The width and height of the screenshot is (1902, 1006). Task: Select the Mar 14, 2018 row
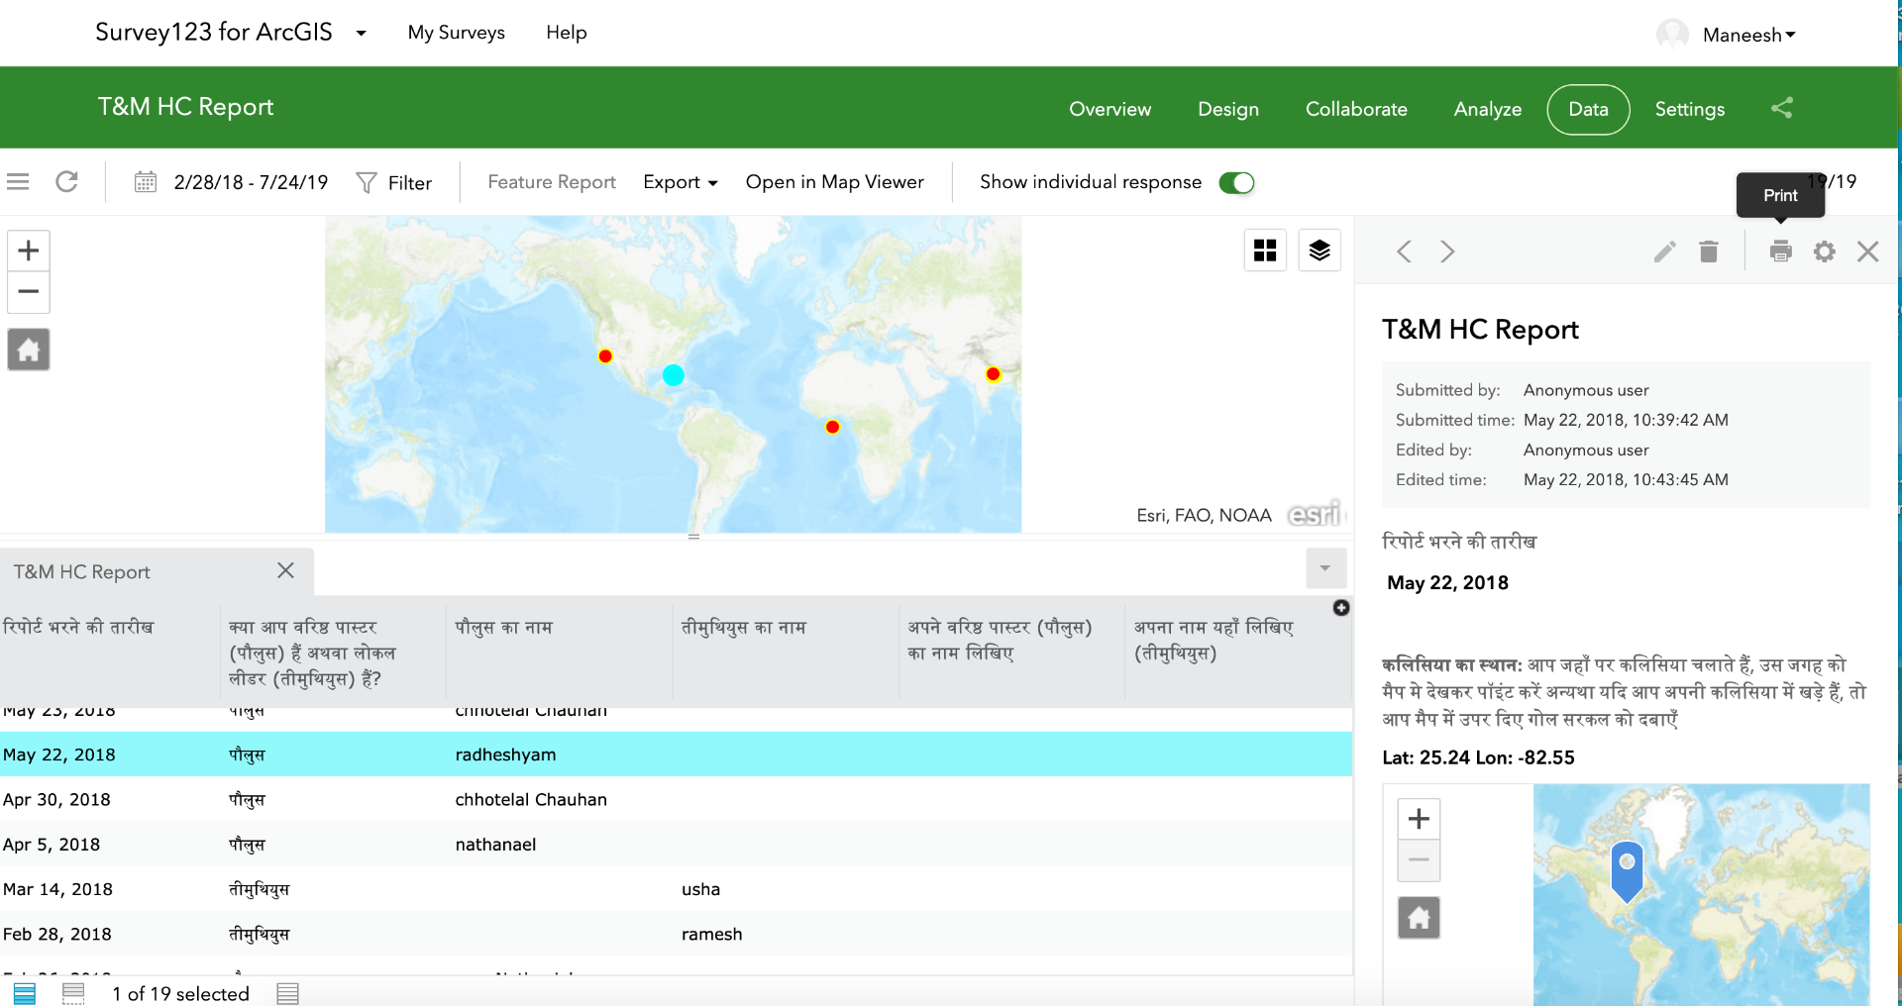pos(677,889)
